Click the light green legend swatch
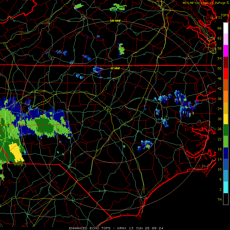This screenshot has width=230, height=230. pos(226,142)
